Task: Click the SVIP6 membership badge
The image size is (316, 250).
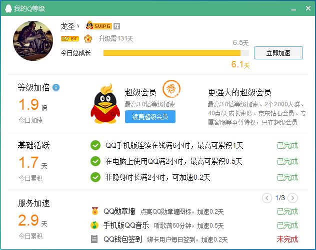Action: point(98,26)
